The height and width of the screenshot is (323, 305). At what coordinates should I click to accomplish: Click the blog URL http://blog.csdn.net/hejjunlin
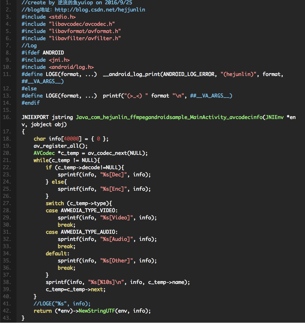click(x=100, y=10)
